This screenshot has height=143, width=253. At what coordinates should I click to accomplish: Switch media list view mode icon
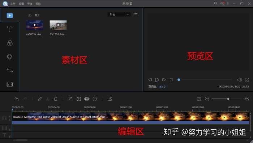click(136, 15)
